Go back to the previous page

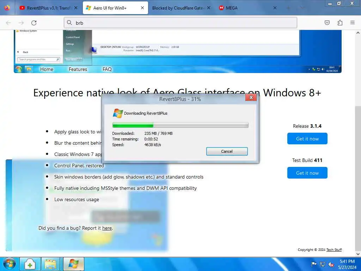pyautogui.click(x=8, y=23)
